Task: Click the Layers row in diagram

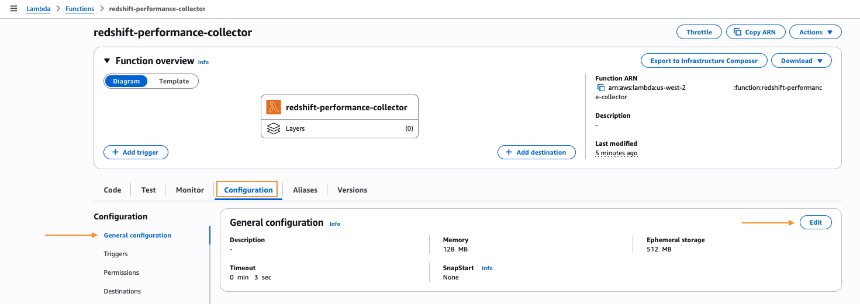Action: click(340, 128)
